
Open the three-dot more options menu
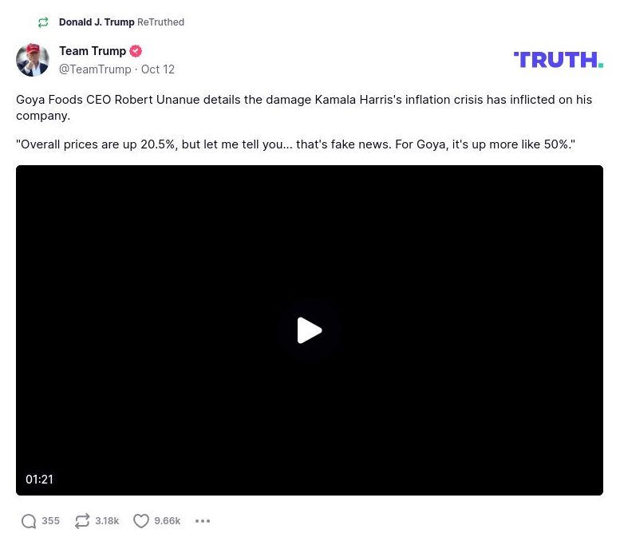click(x=203, y=521)
